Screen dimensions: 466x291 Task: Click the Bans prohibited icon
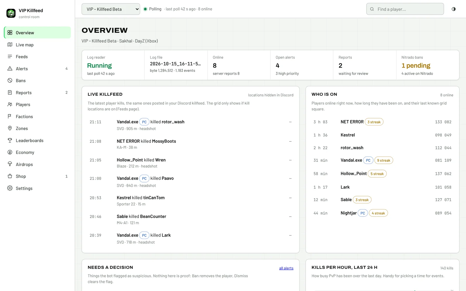click(10, 81)
